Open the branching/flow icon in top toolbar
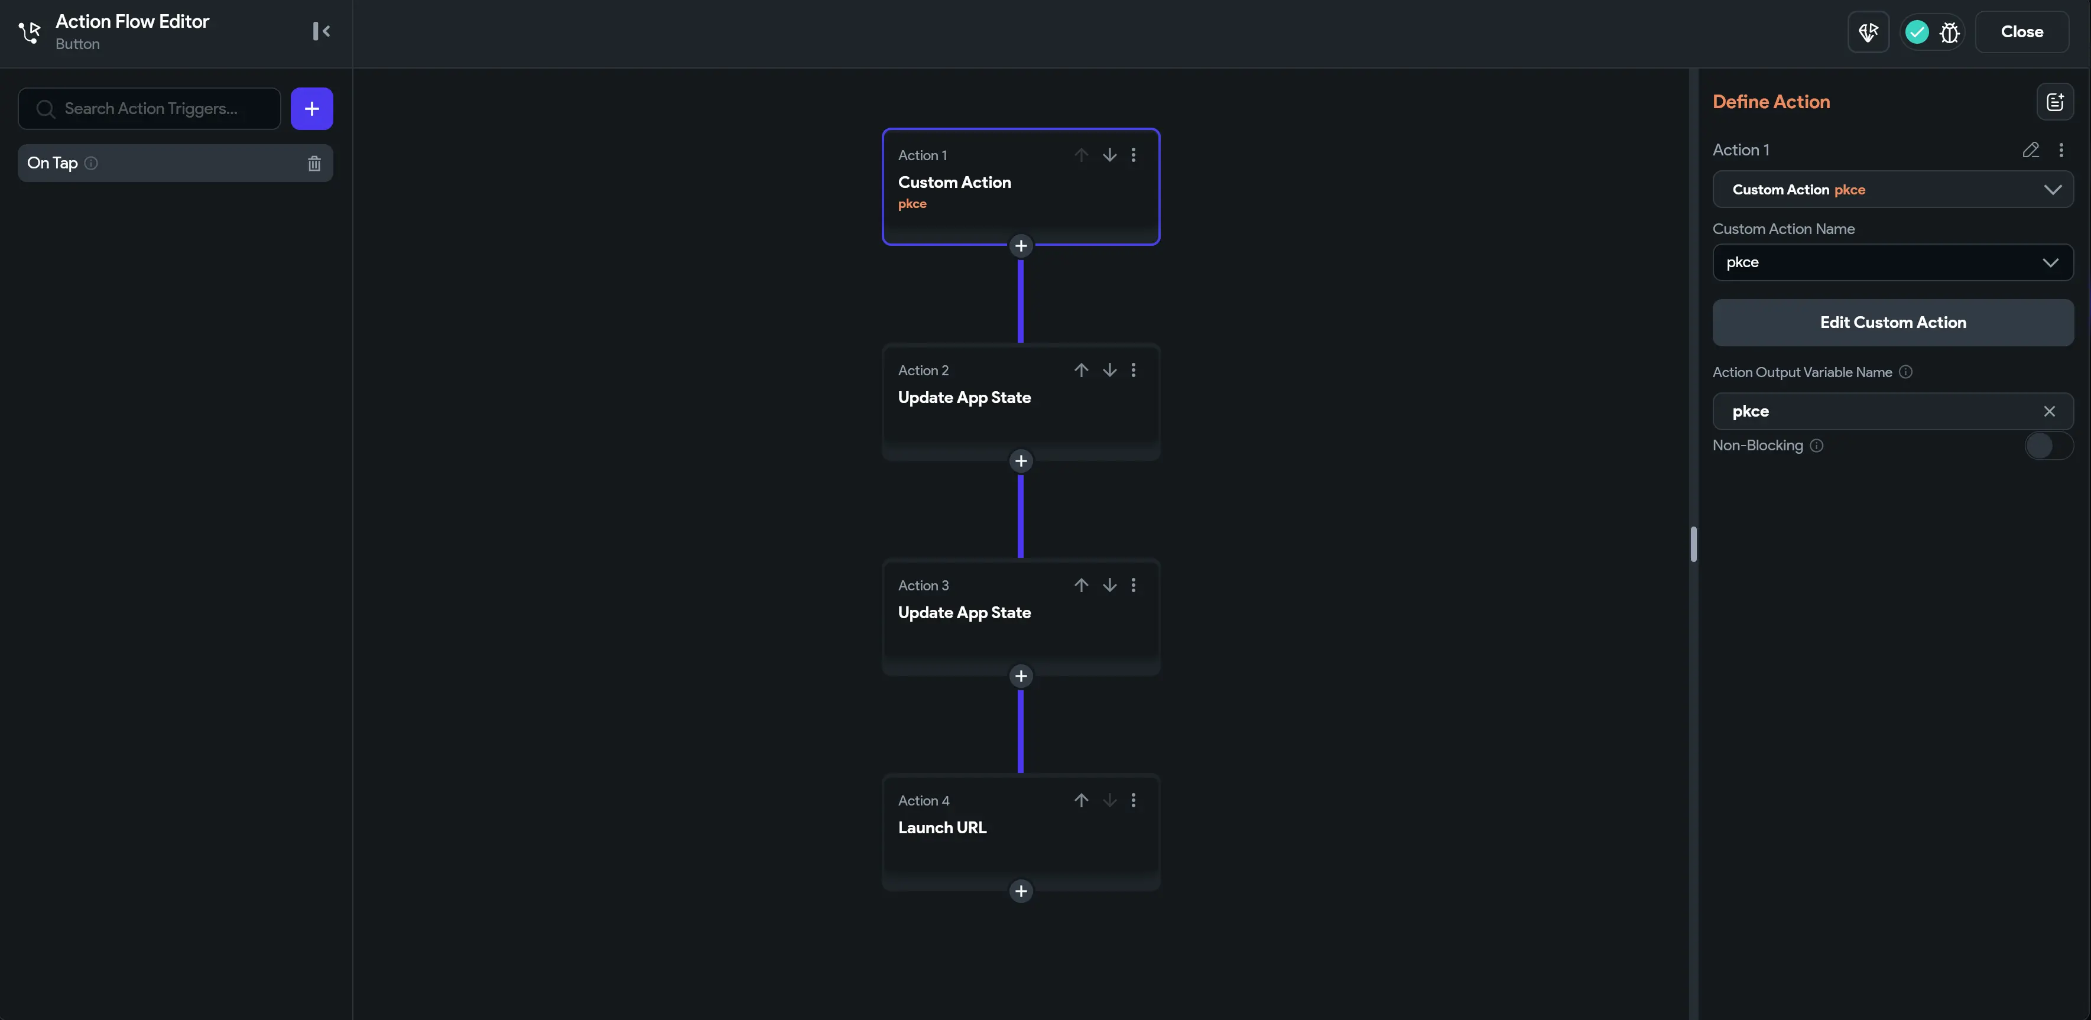This screenshot has height=1020, width=2091. point(1869,33)
